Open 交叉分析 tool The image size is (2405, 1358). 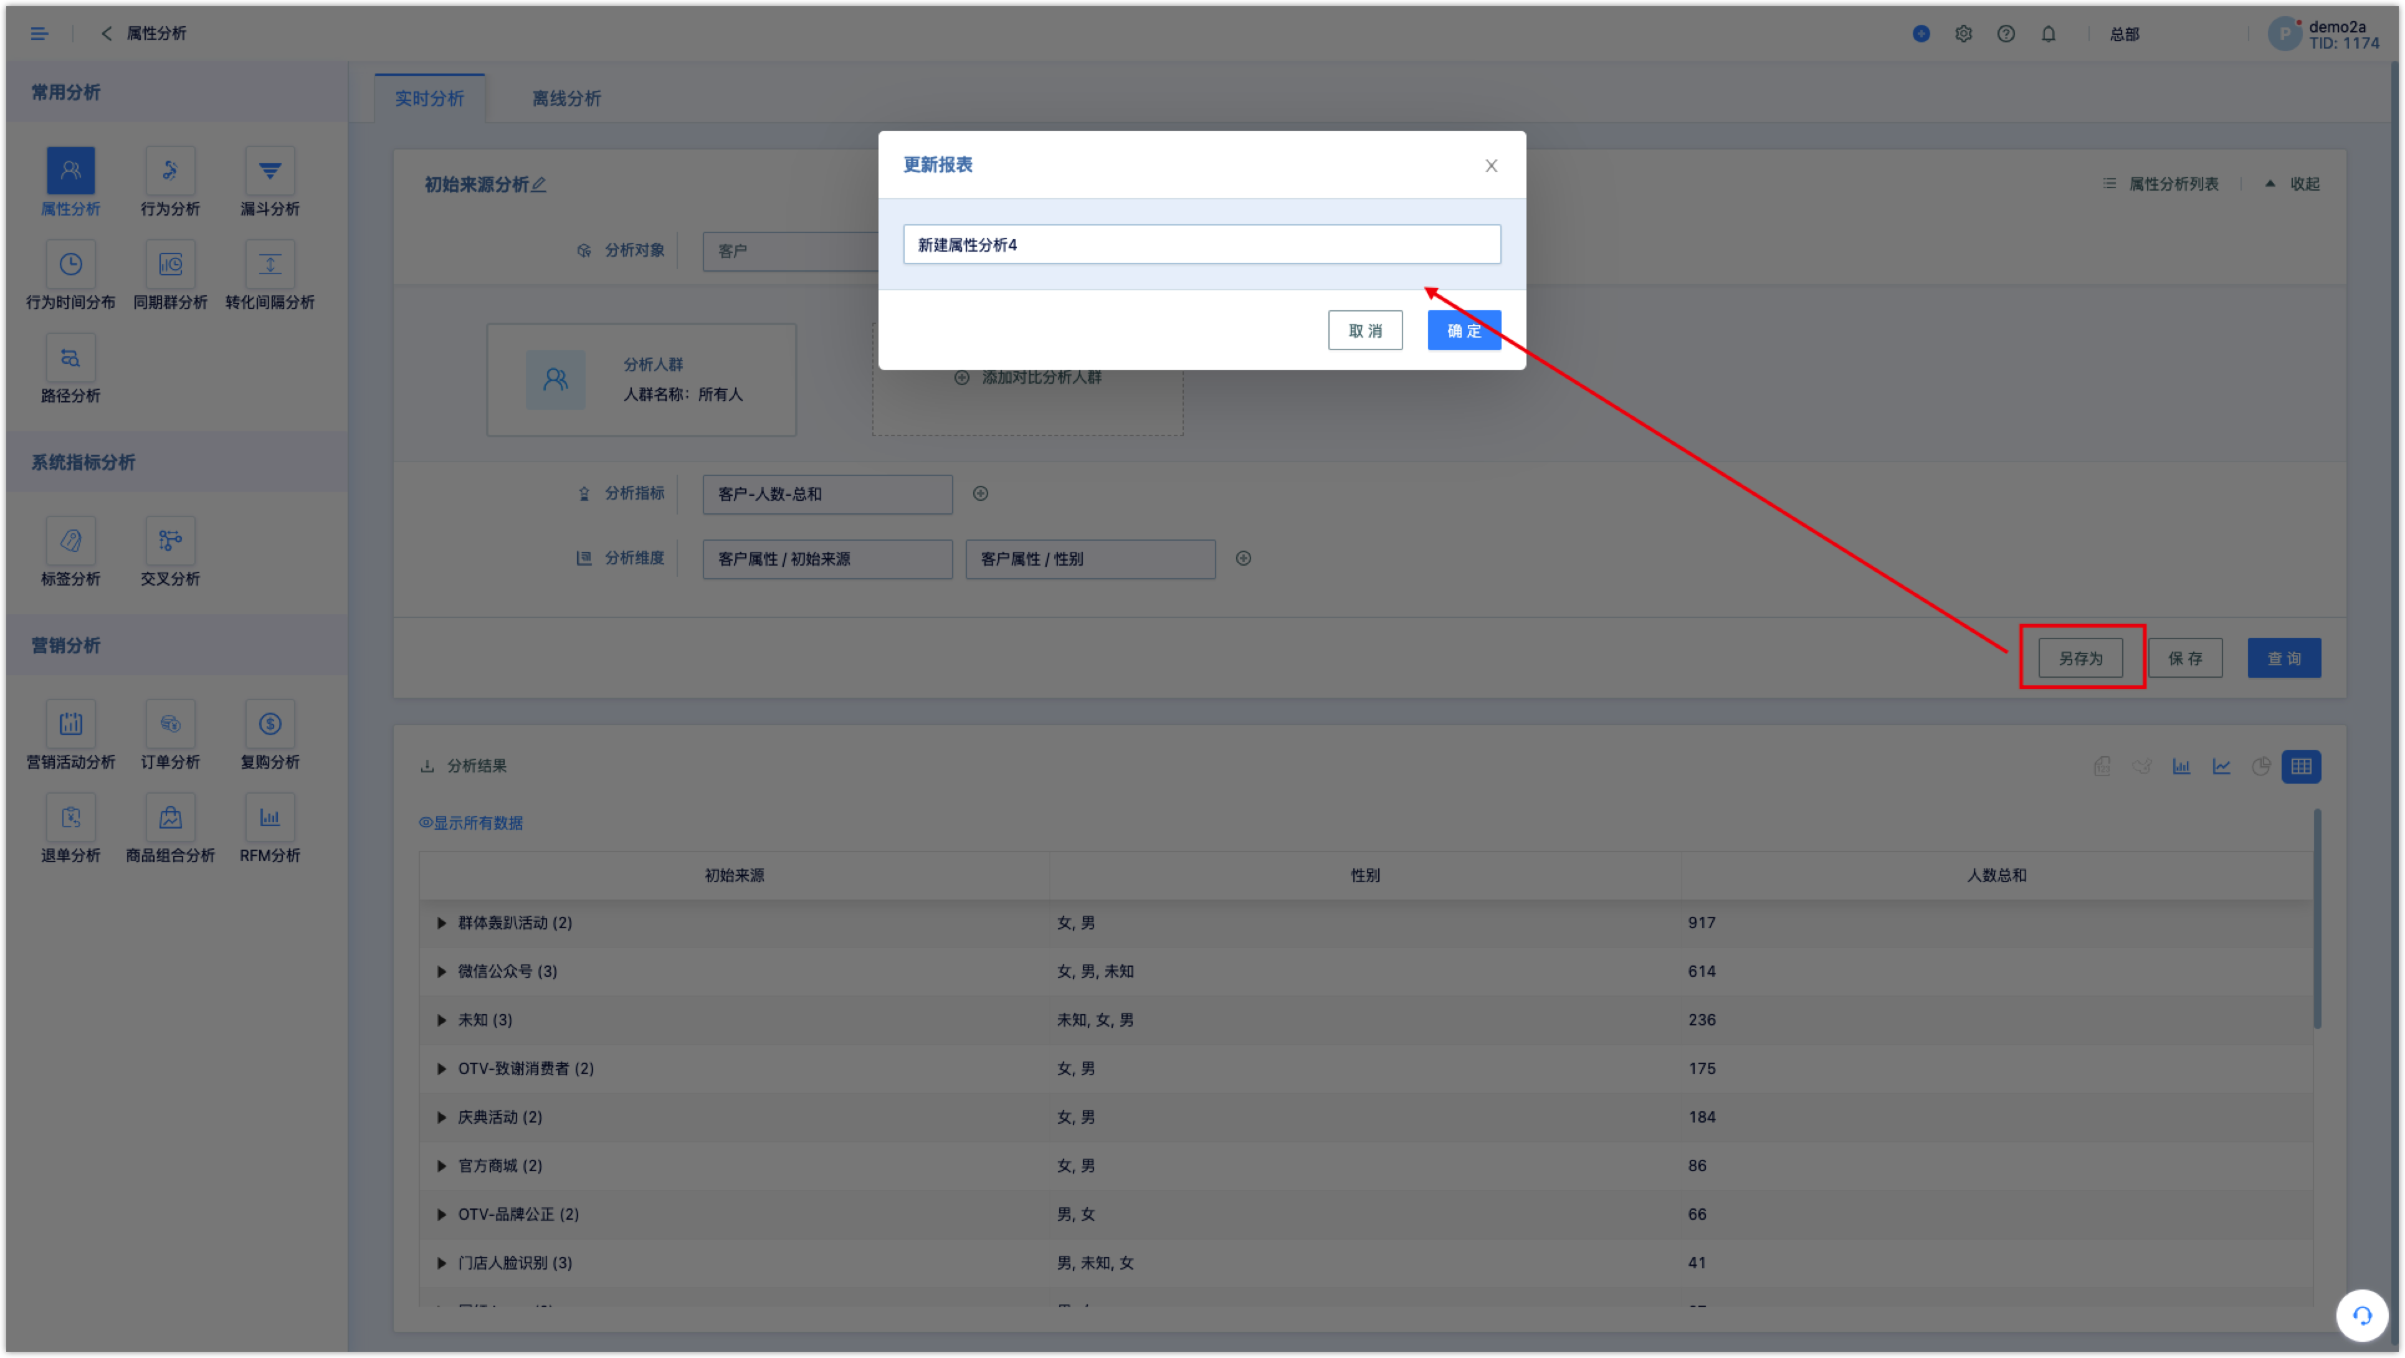pos(170,553)
